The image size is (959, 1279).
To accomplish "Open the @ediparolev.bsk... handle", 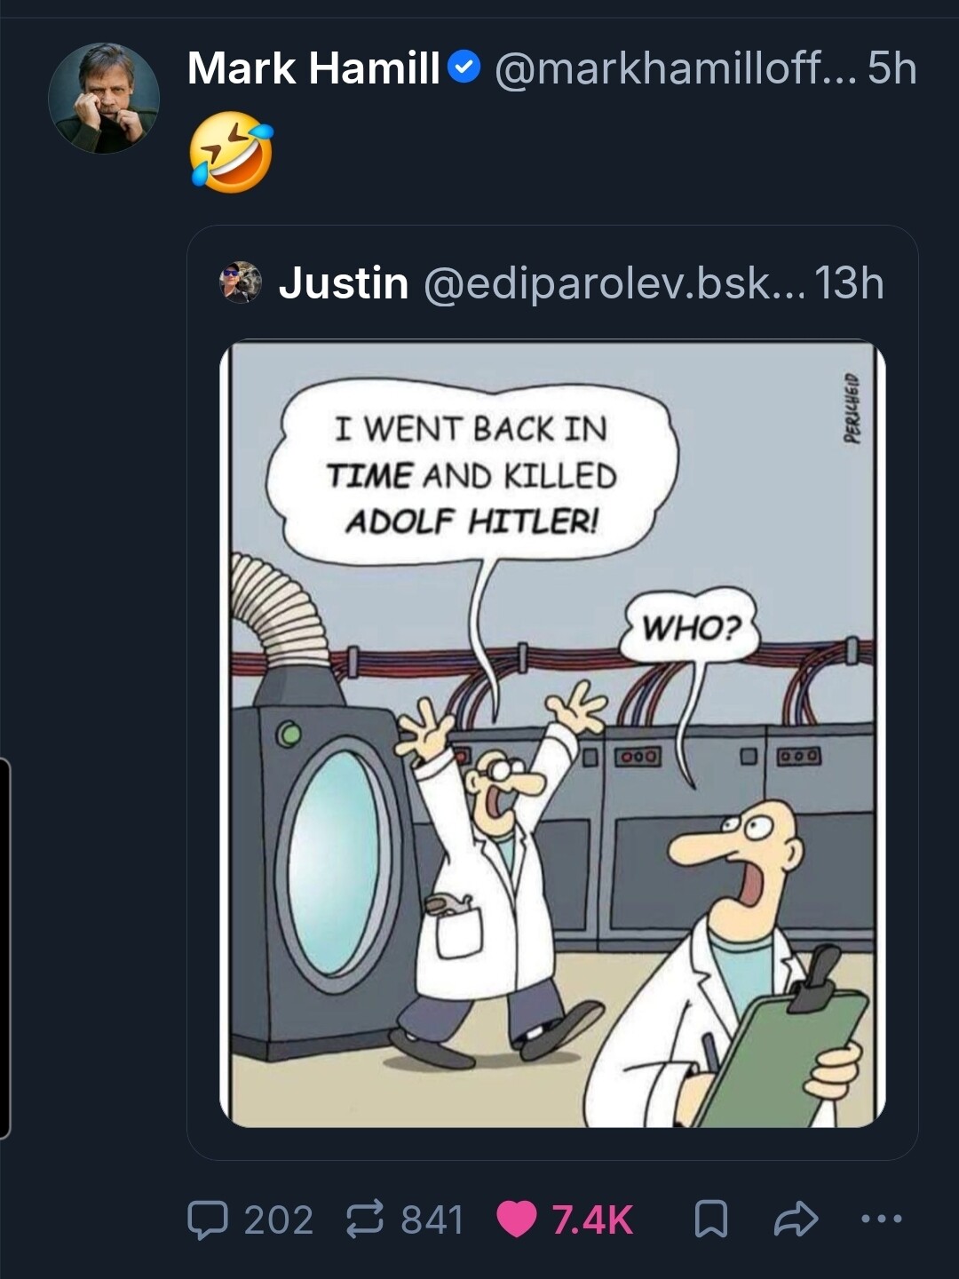I will pyautogui.click(x=614, y=283).
